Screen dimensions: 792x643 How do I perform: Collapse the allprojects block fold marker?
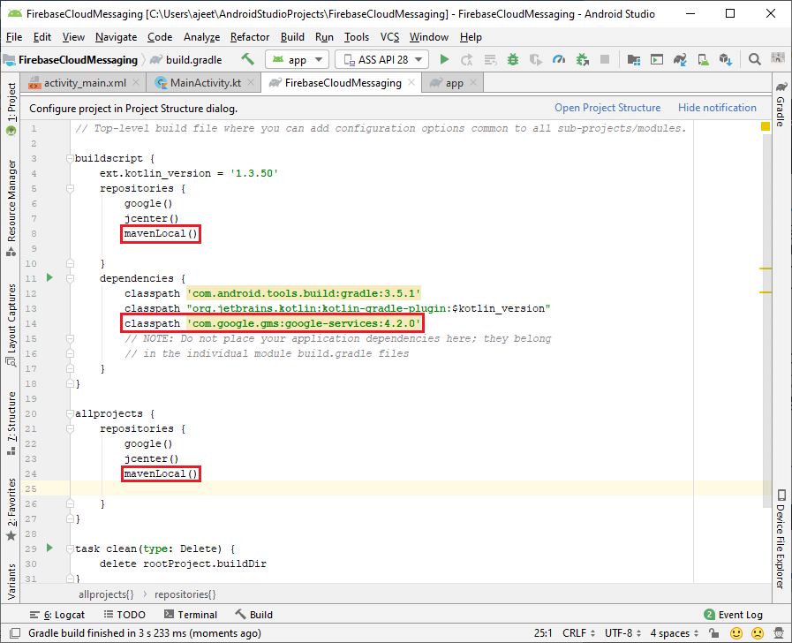tap(71, 413)
